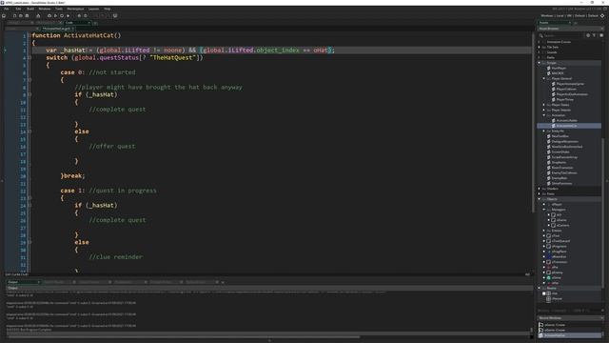
Task: Expand the Sounds folder
Action: (540, 52)
